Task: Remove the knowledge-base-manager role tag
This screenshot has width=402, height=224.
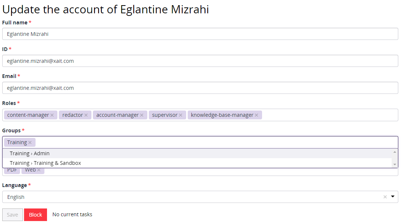Action: [257, 115]
